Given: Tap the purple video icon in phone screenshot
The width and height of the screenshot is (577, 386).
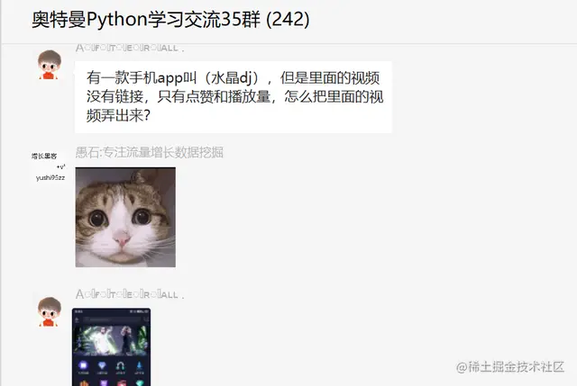Looking at the screenshot, I should [x=83, y=365].
